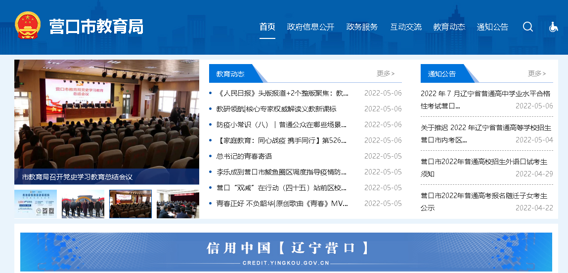Open 教研领航 核心专家权威解读 article
568x273 pixels.
coord(276,109)
